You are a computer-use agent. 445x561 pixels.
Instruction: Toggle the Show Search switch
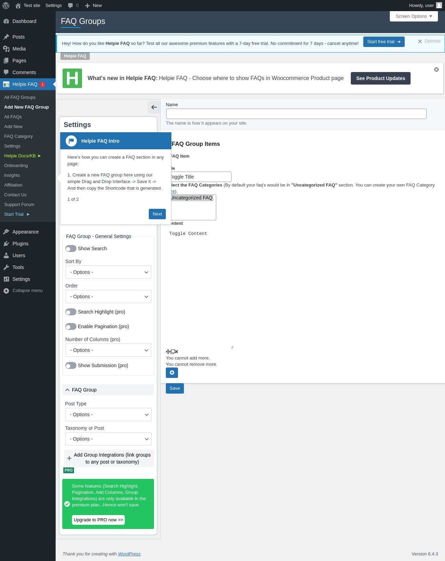71,248
